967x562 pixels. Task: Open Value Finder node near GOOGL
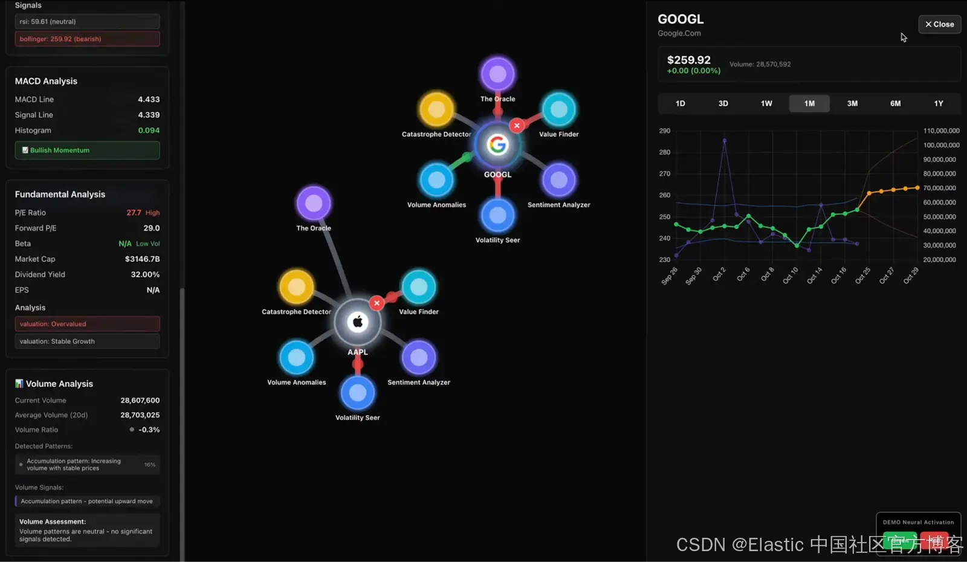[x=559, y=109]
